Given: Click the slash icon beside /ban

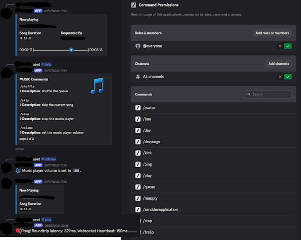Looking at the screenshot, I should (138, 119).
